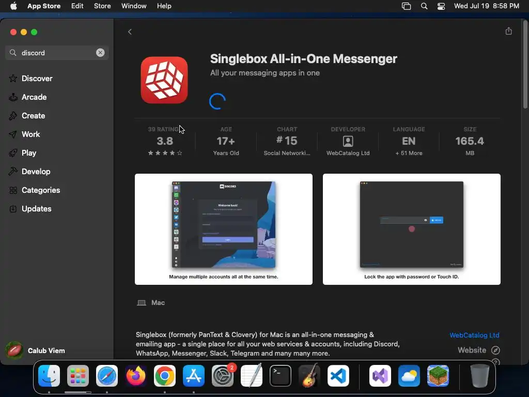The height and width of the screenshot is (397, 529).
Task: Open the screen mirroring menu bar icon
Action: pos(406,6)
